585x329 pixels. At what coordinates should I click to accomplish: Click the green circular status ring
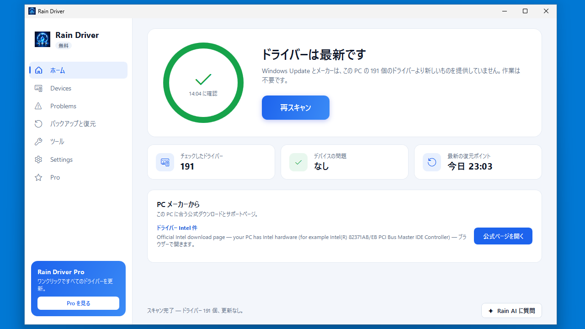click(203, 83)
